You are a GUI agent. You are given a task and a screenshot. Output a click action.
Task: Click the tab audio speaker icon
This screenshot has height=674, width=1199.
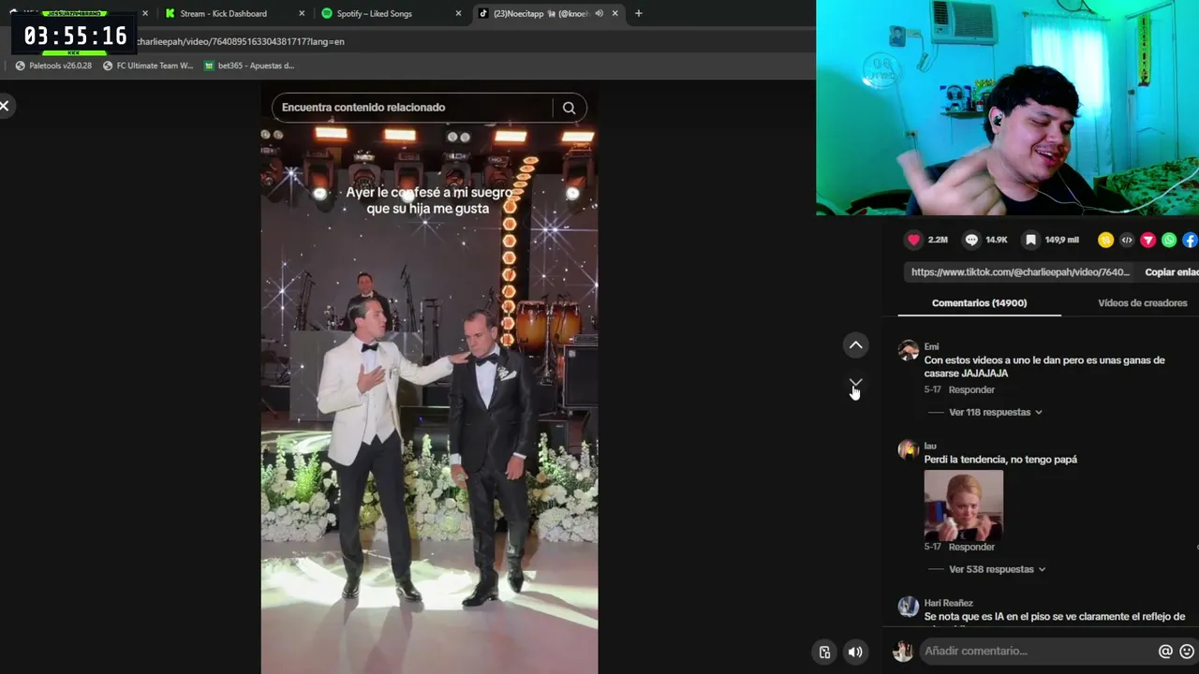(x=599, y=13)
